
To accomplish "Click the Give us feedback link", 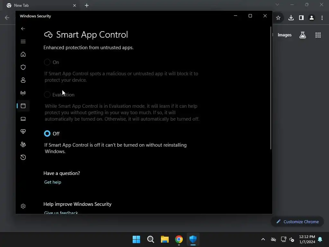I will point(61,212).
